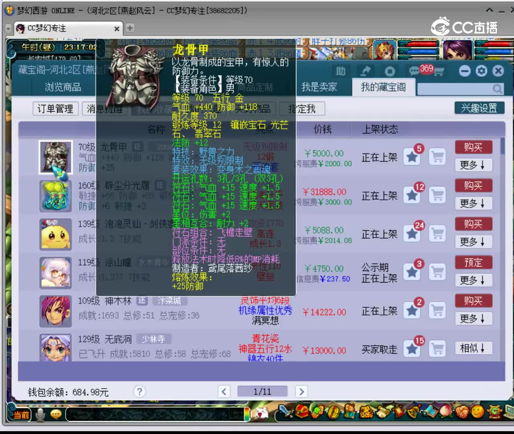Star the 泡泡灵仙 pet listing

[412, 234]
